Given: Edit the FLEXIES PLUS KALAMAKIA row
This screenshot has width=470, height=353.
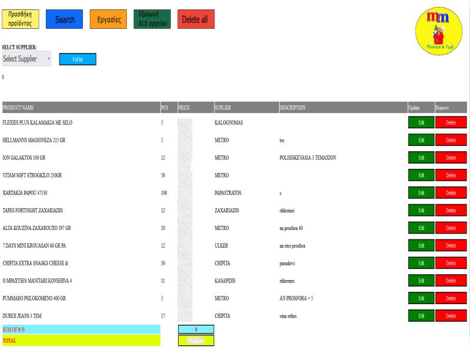Looking at the screenshot, I should (x=421, y=122).
